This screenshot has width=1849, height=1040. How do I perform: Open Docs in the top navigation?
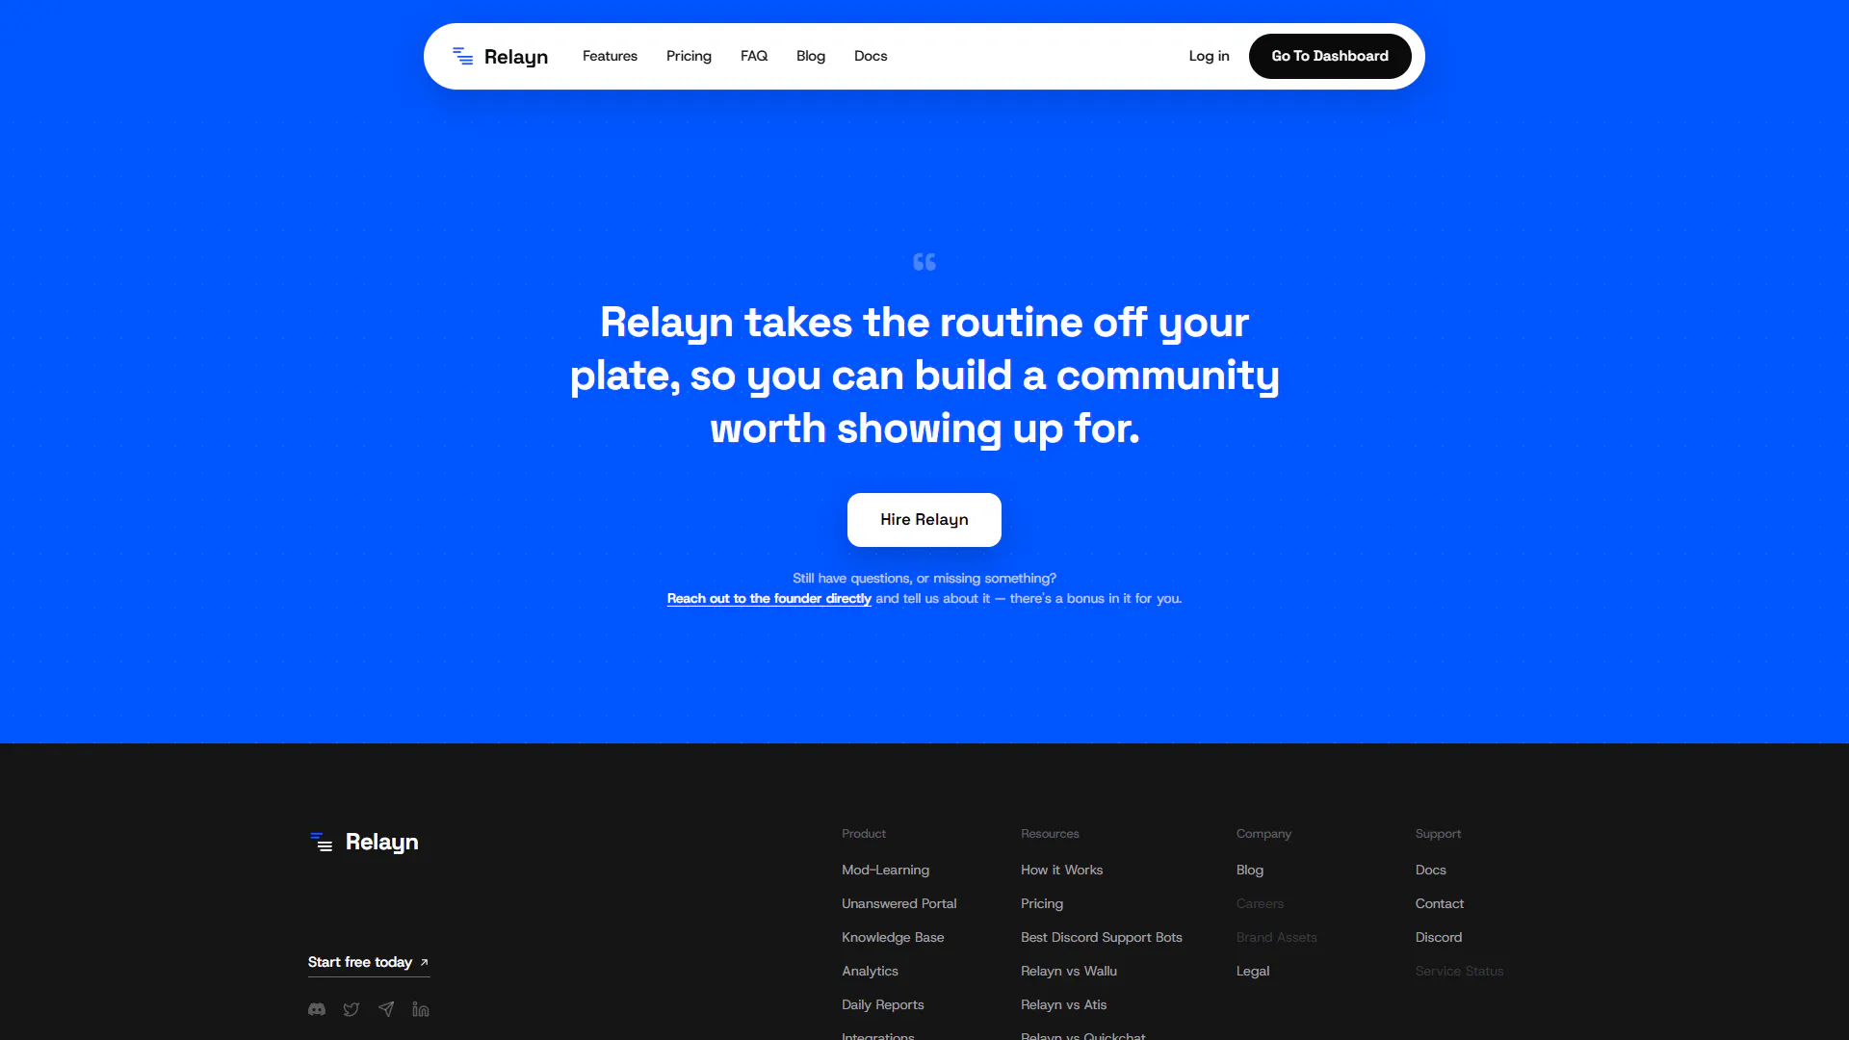coord(871,56)
